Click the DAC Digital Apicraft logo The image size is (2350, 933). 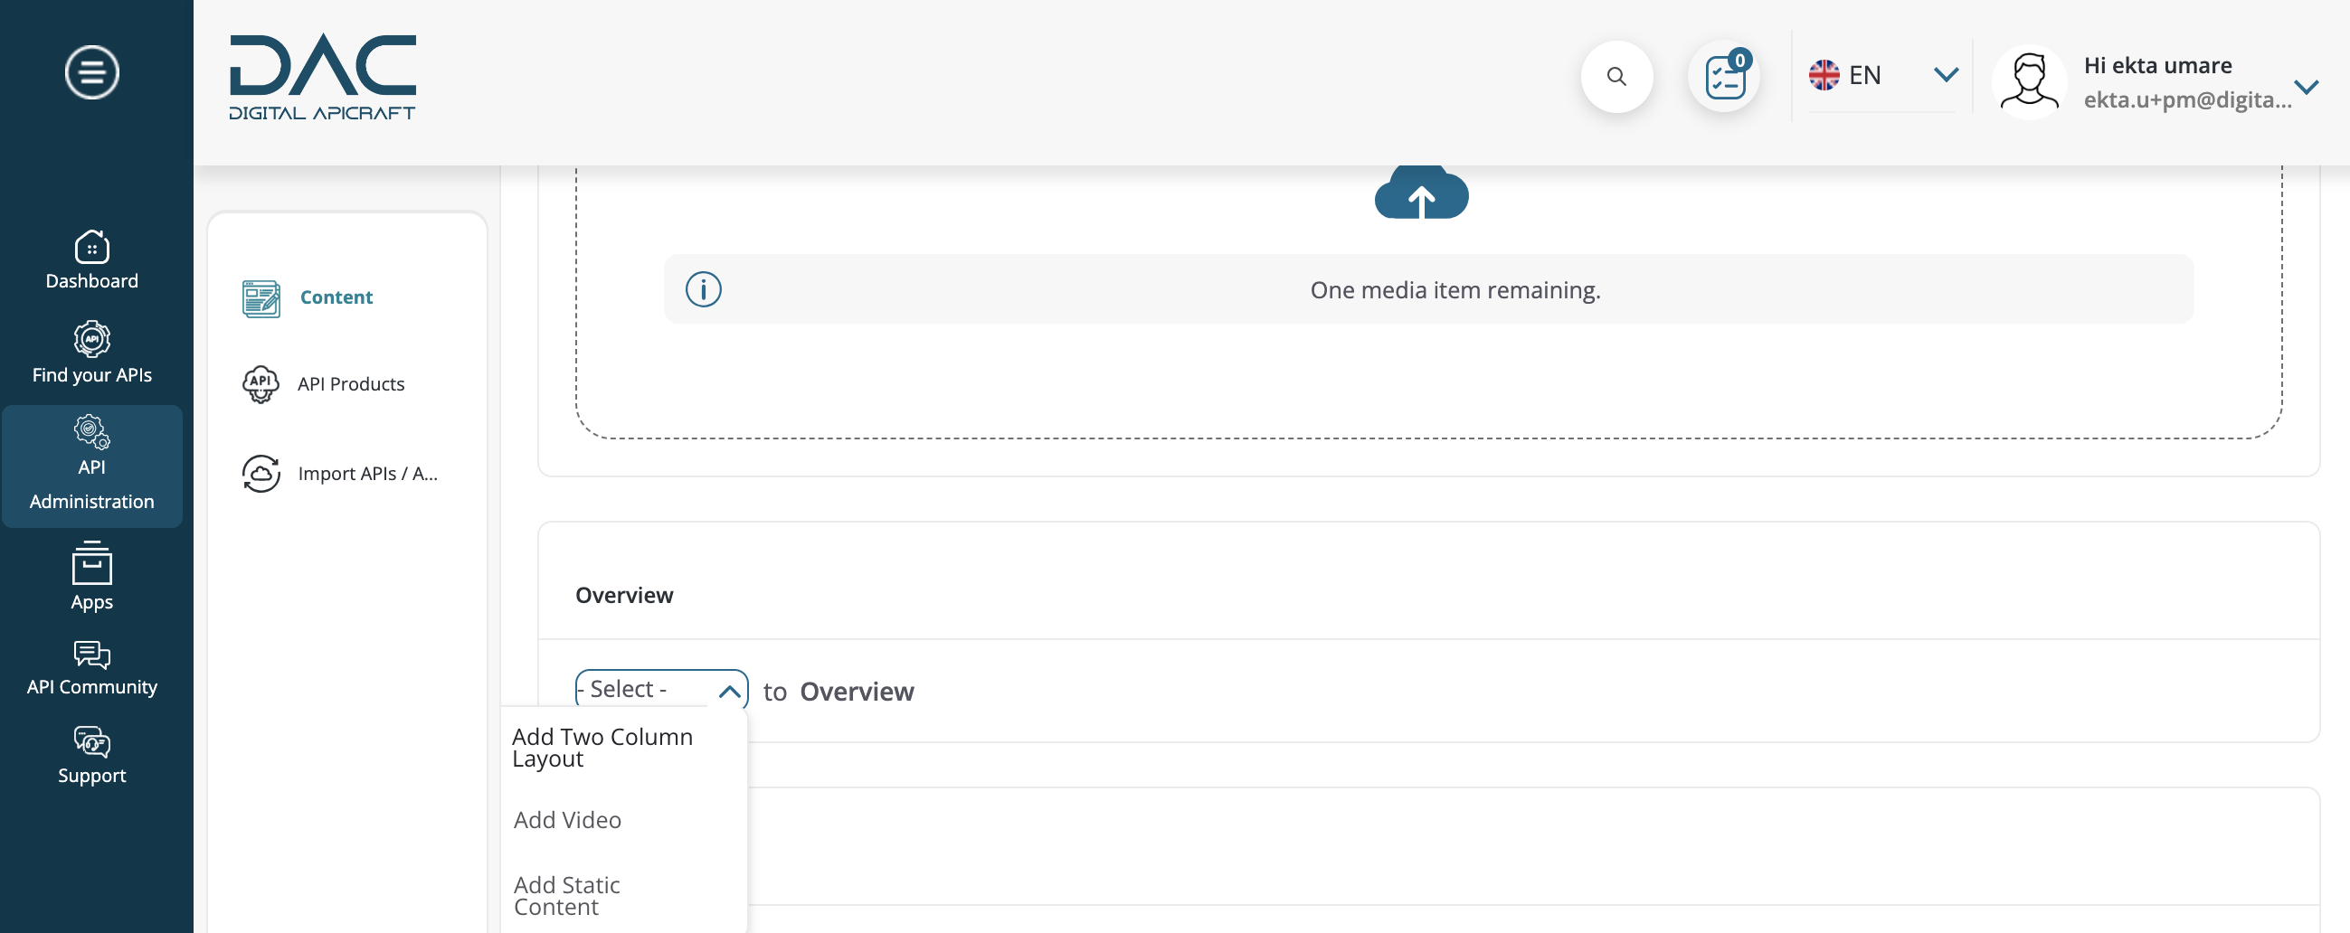coord(323,78)
